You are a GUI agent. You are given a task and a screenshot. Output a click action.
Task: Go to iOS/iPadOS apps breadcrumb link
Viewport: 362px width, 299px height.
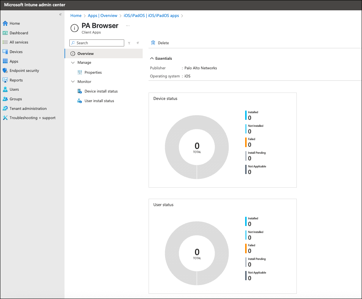point(152,15)
